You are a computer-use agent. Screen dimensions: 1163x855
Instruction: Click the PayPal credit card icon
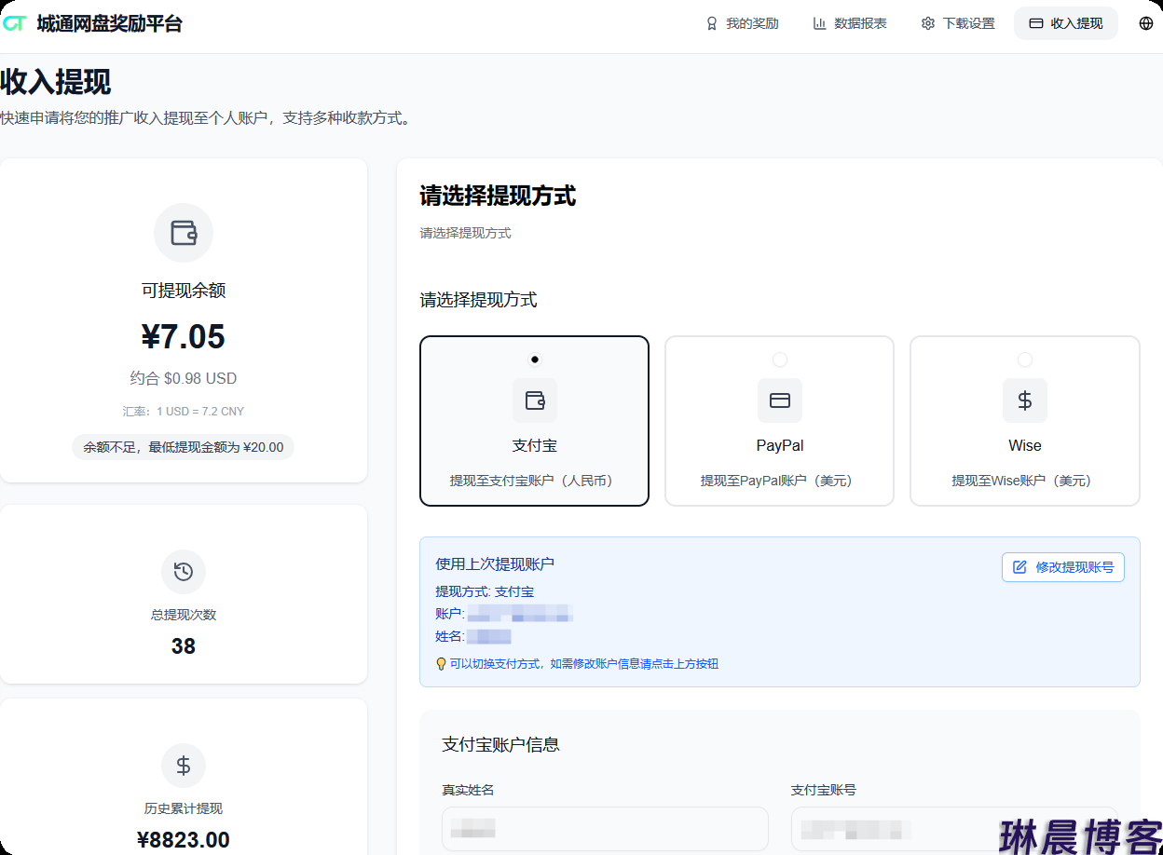click(780, 400)
